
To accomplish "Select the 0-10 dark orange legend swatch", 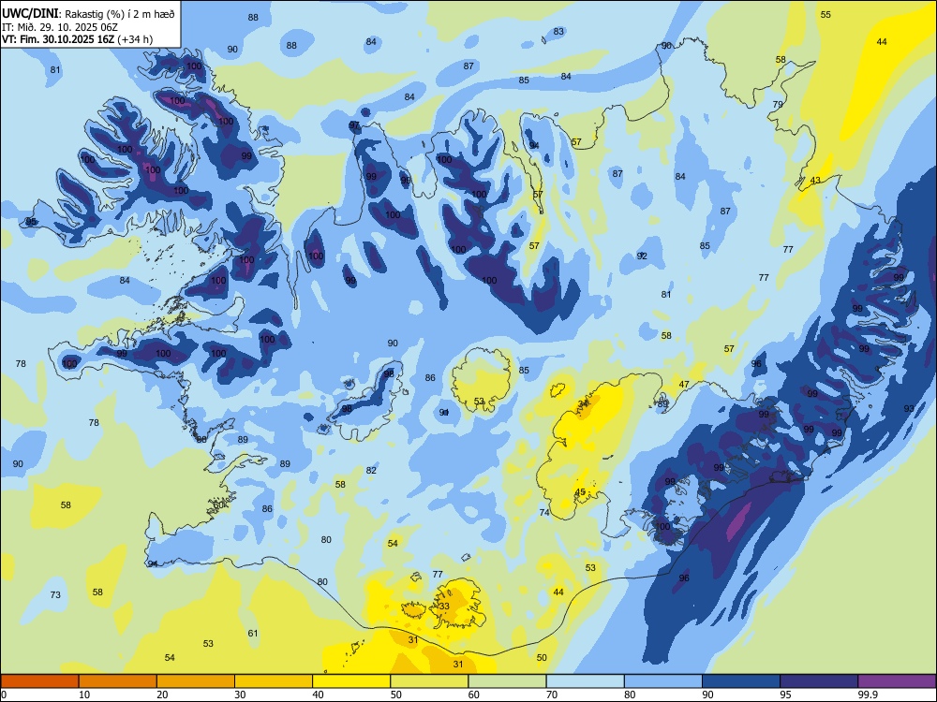I will point(39,681).
